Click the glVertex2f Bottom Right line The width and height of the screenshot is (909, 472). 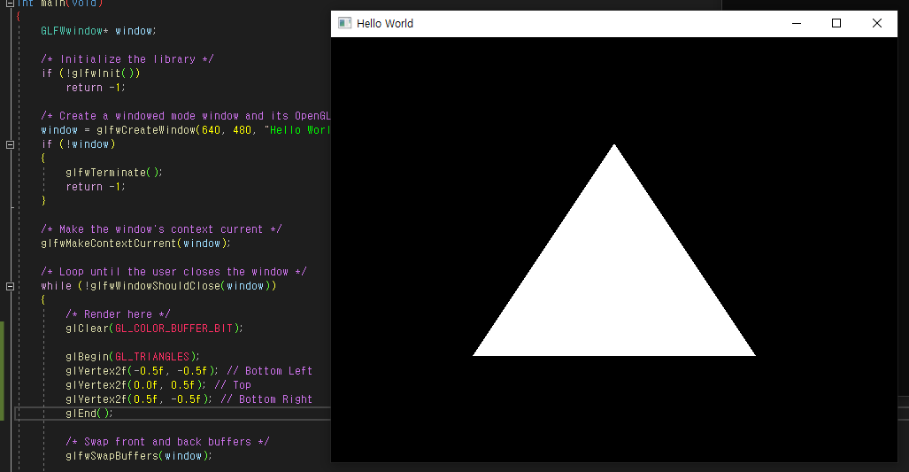coord(189,399)
